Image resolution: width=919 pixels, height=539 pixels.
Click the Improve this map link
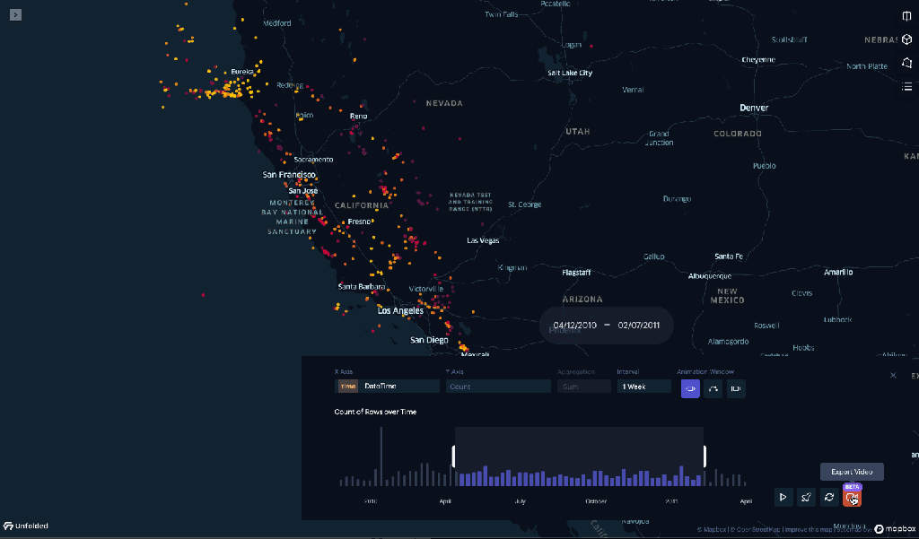coord(809,530)
